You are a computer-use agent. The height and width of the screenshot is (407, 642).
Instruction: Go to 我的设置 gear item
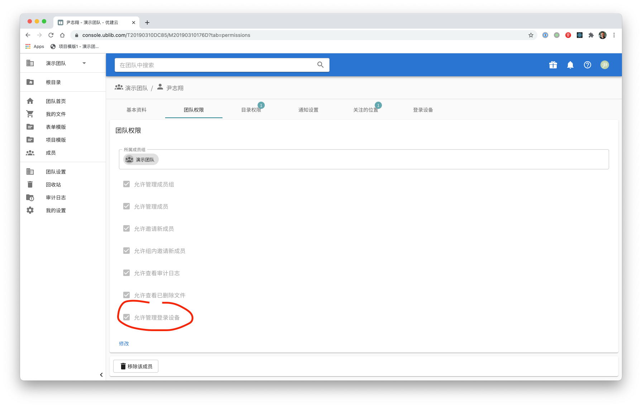[56, 210]
